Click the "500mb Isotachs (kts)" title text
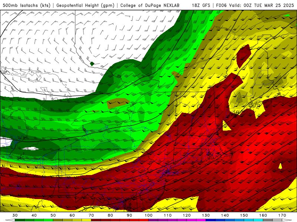 click(26, 6)
